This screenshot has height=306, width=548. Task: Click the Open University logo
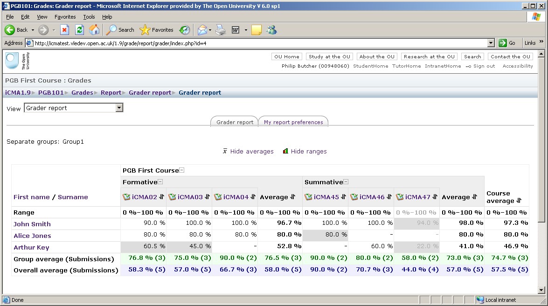coord(17,61)
